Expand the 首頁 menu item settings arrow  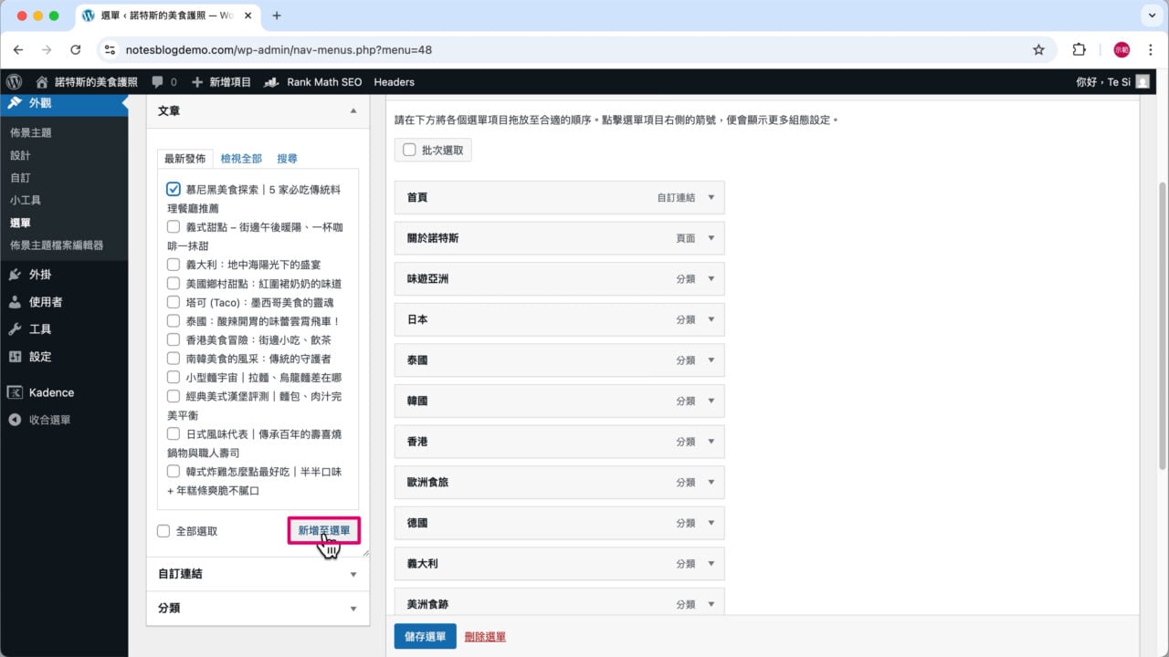pyautogui.click(x=711, y=197)
